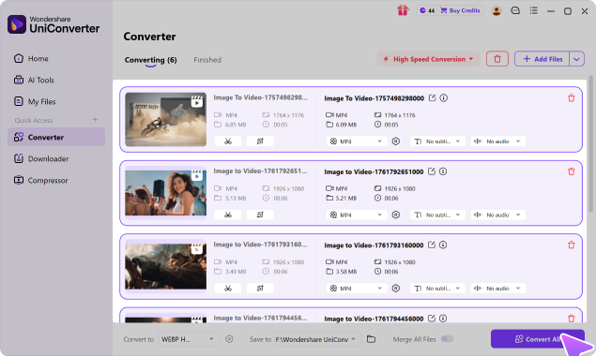Remove Image to Video-1761792651000 from the list

coord(572,171)
